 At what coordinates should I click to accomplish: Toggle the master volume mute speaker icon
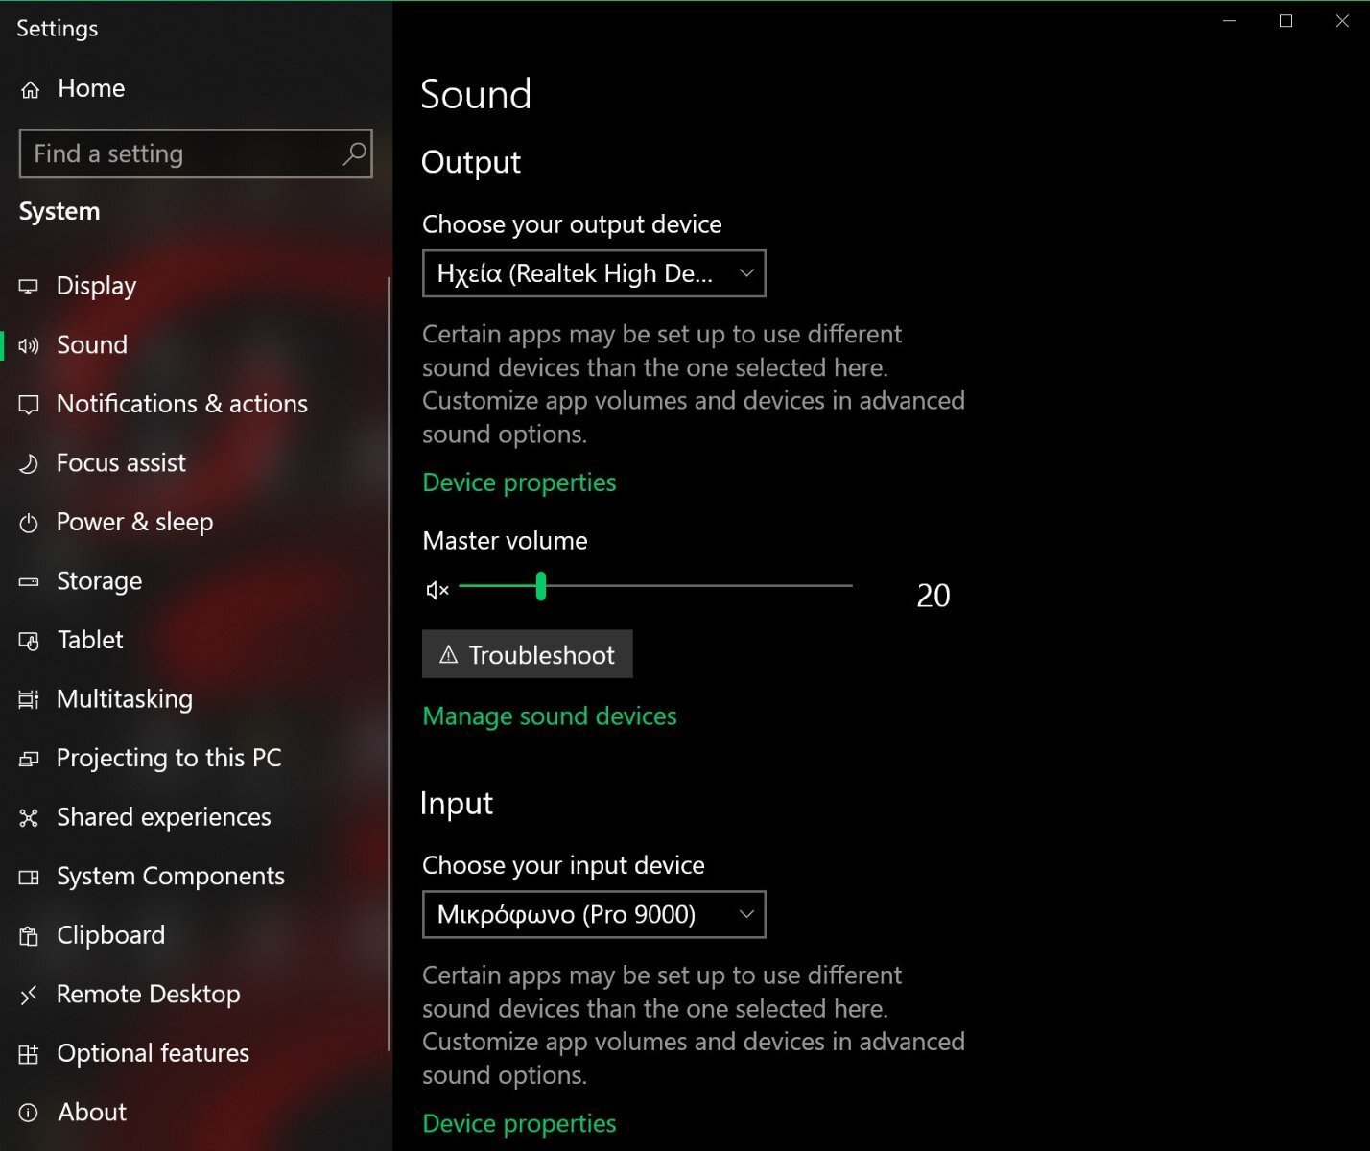[437, 590]
